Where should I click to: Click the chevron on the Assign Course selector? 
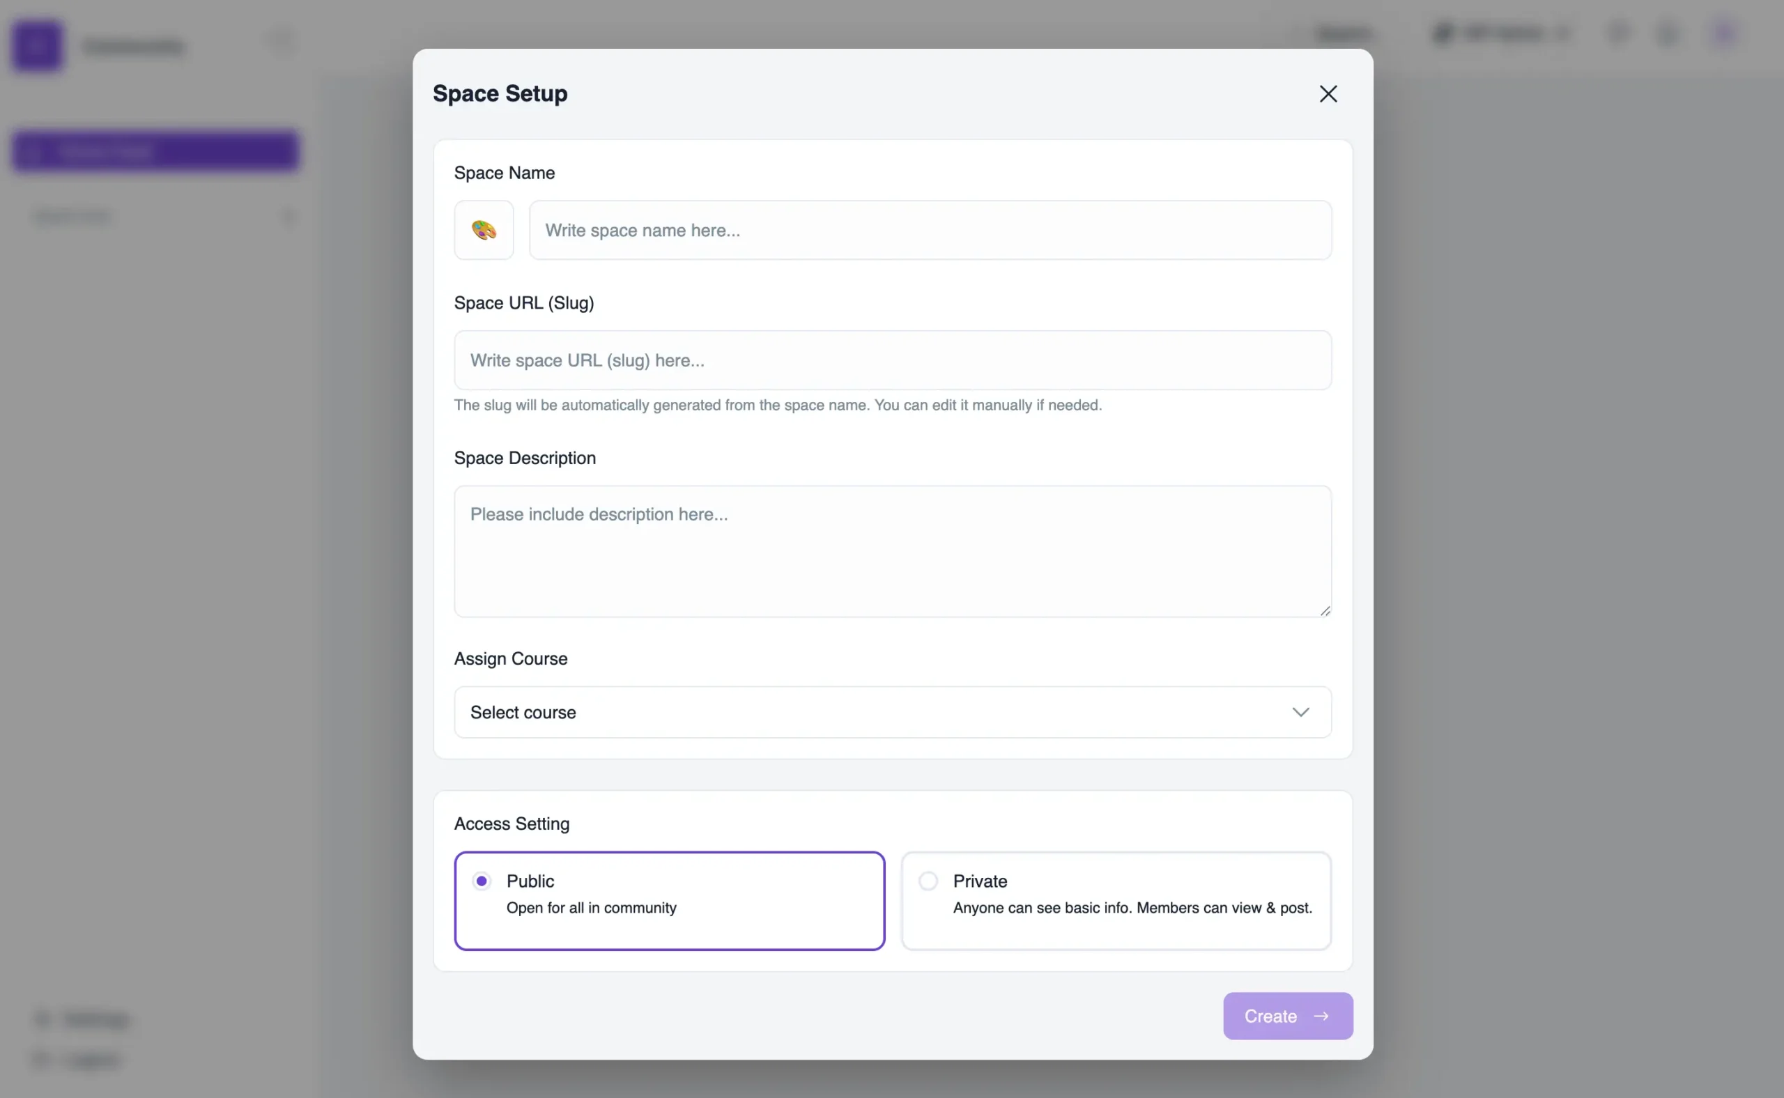coord(1300,711)
